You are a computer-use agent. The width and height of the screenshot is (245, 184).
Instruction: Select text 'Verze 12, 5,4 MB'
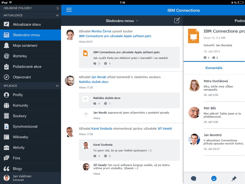pyautogui.click(x=214, y=38)
